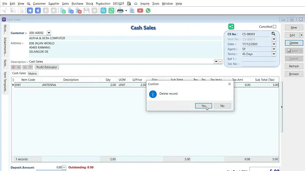
Task: Click the ANTENNA description cell
Action: click(x=71, y=85)
